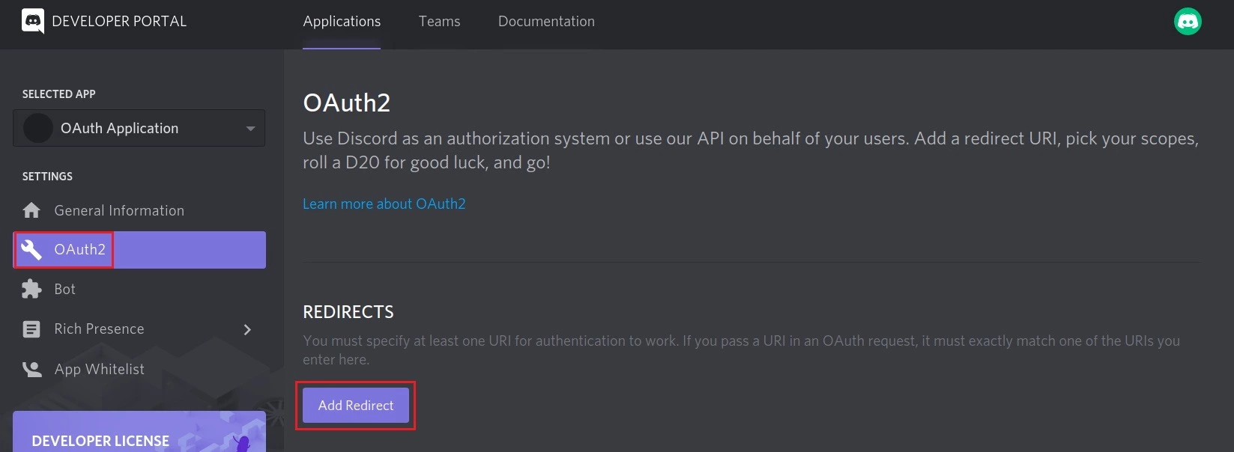Click the General Information home icon
Screen dimensions: 1234x452
[31, 210]
